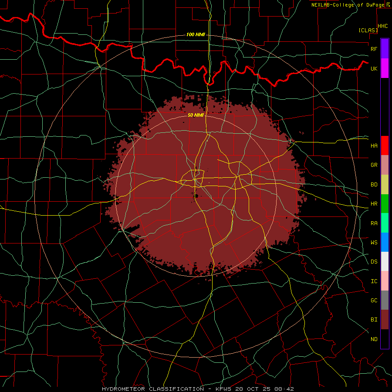Screen dimensions: 392x392
Task: Click the HYDROMETEOR CLASSIFICATION title text
Action: pos(153,389)
